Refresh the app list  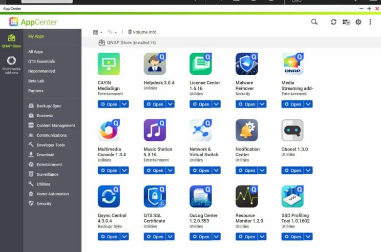click(333, 22)
